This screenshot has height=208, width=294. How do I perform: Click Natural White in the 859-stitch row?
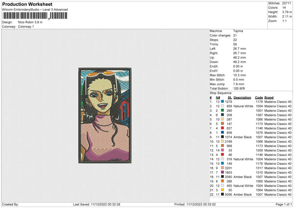pos(243,106)
